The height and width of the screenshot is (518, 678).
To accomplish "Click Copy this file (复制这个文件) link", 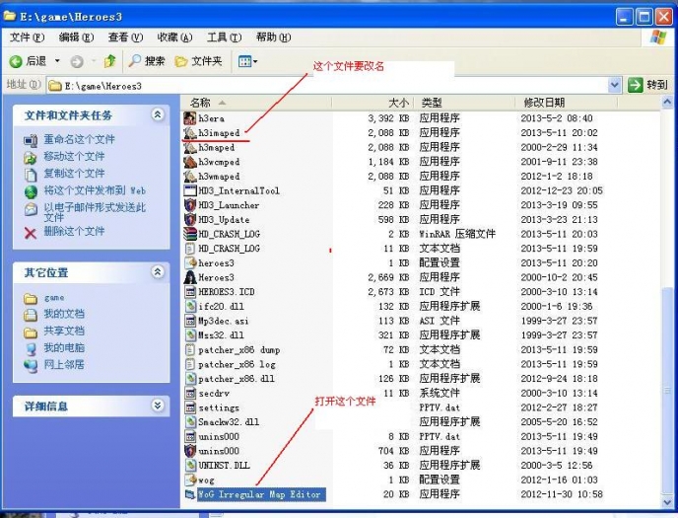I will 74,174.
